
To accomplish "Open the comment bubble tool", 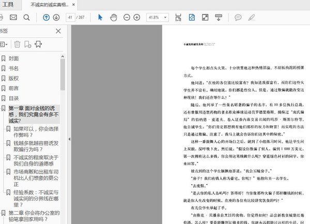I will point(238,18).
